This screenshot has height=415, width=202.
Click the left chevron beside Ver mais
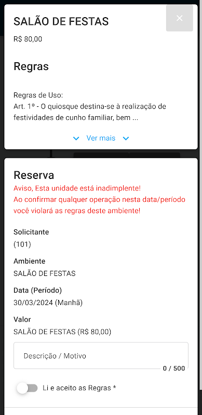(76, 139)
